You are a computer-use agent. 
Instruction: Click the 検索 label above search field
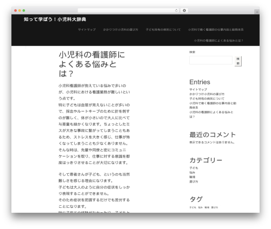pyautogui.click(x=192, y=52)
